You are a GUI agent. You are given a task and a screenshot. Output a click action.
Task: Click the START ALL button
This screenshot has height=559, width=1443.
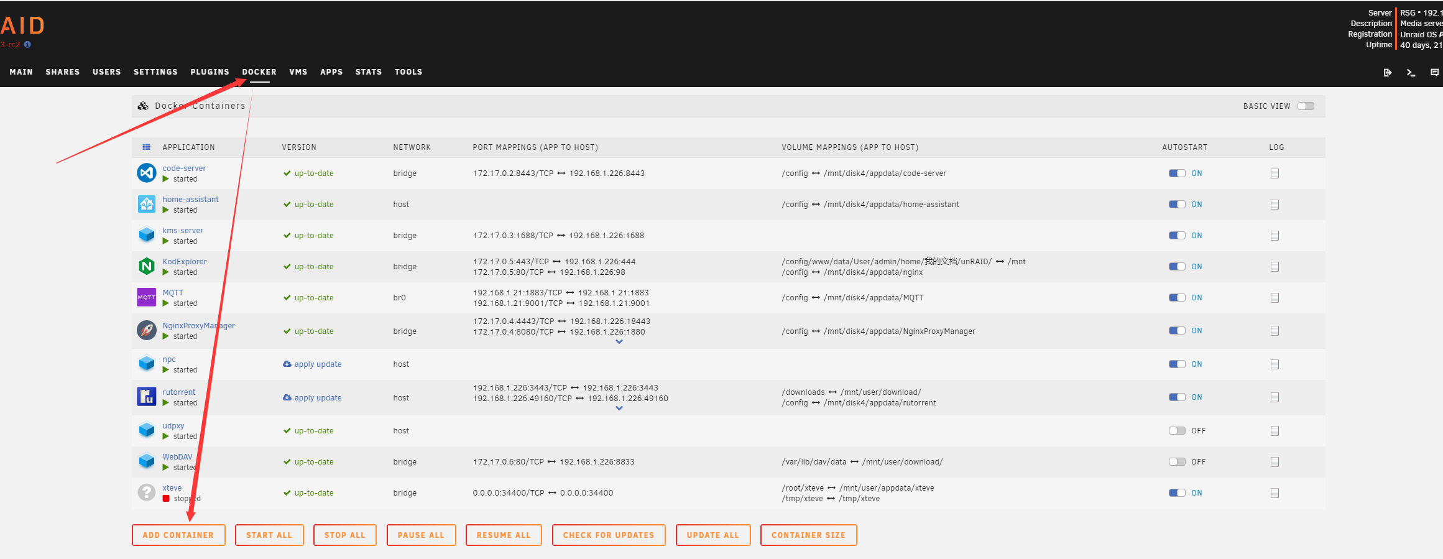click(269, 535)
